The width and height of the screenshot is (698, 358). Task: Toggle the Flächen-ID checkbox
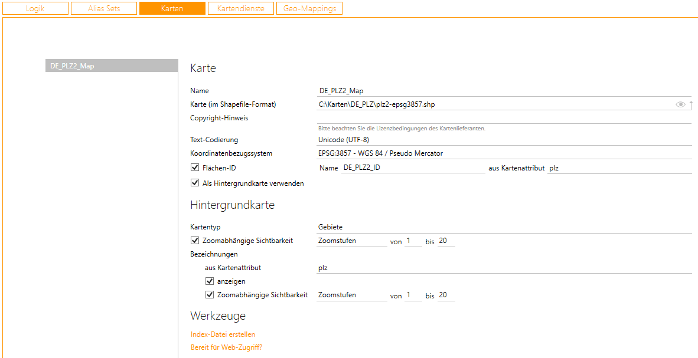195,167
